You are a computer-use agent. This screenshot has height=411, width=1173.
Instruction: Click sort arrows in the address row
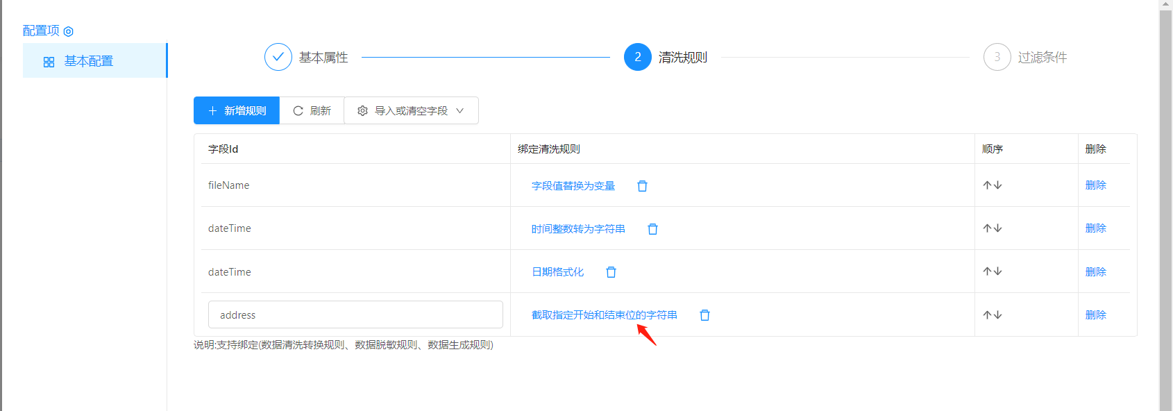[992, 315]
